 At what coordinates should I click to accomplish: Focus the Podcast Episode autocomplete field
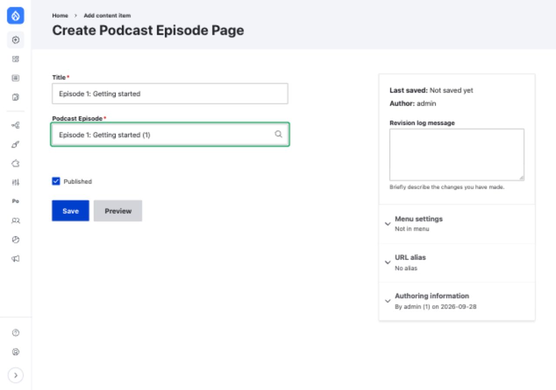point(170,135)
